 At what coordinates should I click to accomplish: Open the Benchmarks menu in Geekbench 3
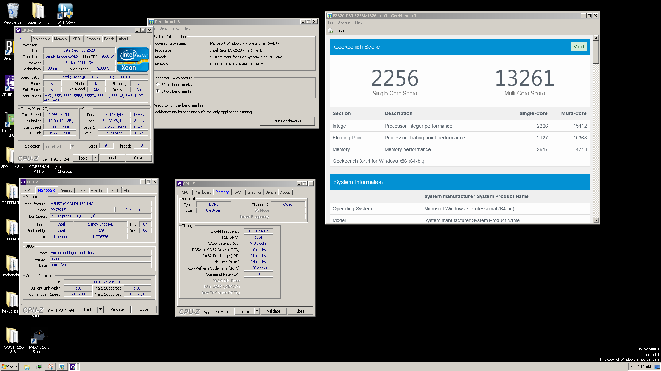pyautogui.click(x=169, y=29)
